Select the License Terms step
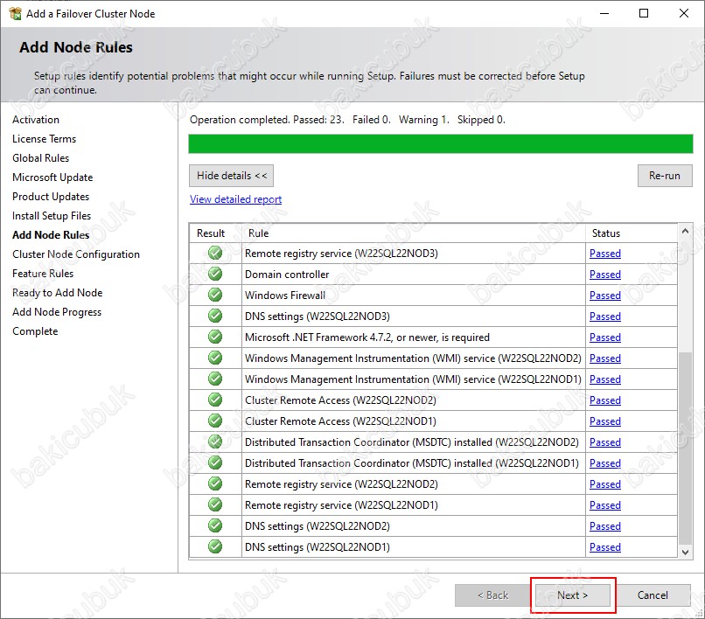 pos(44,139)
